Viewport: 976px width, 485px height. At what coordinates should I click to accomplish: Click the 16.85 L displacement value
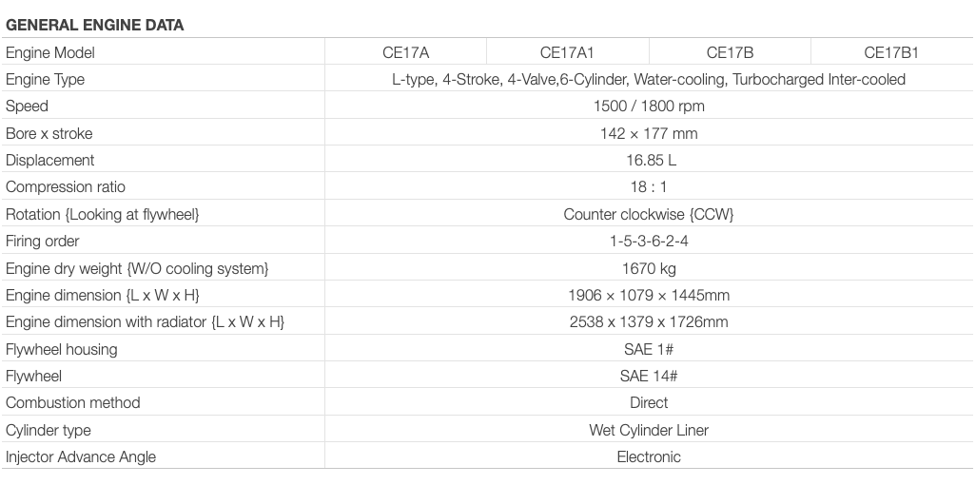point(649,161)
